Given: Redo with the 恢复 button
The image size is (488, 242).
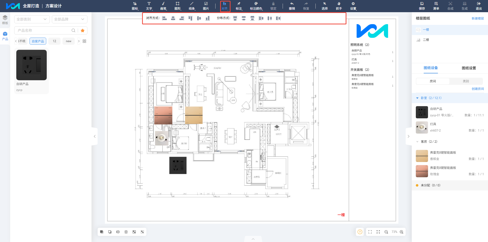Looking at the screenshot, I should coord(306,6).
